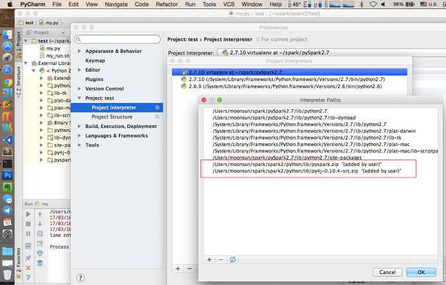
Task: Expand Appearance & Behavior settings section
Action: point(79,51)
